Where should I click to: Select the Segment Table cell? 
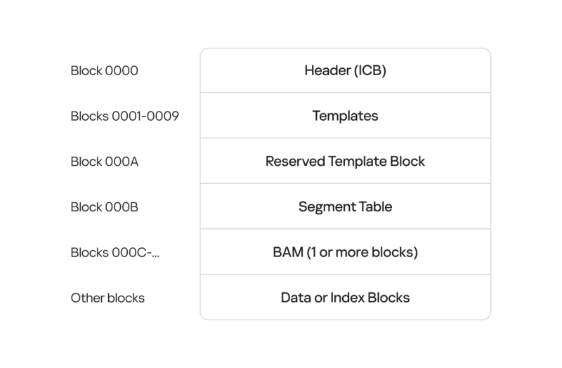[x=345, y=206]
